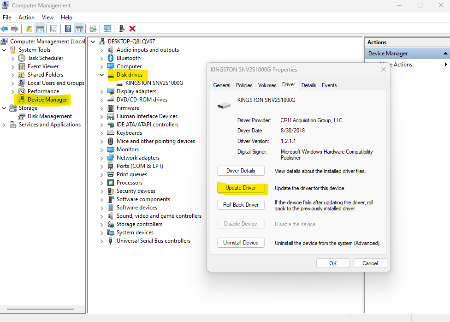Expand the Network adapters category

(x=101, y=158)
